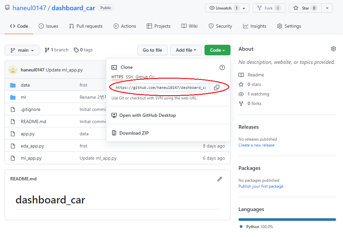The height and width of the screenshot is (237, 343).
Task: Open the 0 tags link
Action: 83,50
